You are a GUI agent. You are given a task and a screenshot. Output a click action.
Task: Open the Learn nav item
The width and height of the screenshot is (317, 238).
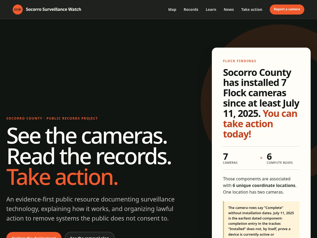point(211,10)
